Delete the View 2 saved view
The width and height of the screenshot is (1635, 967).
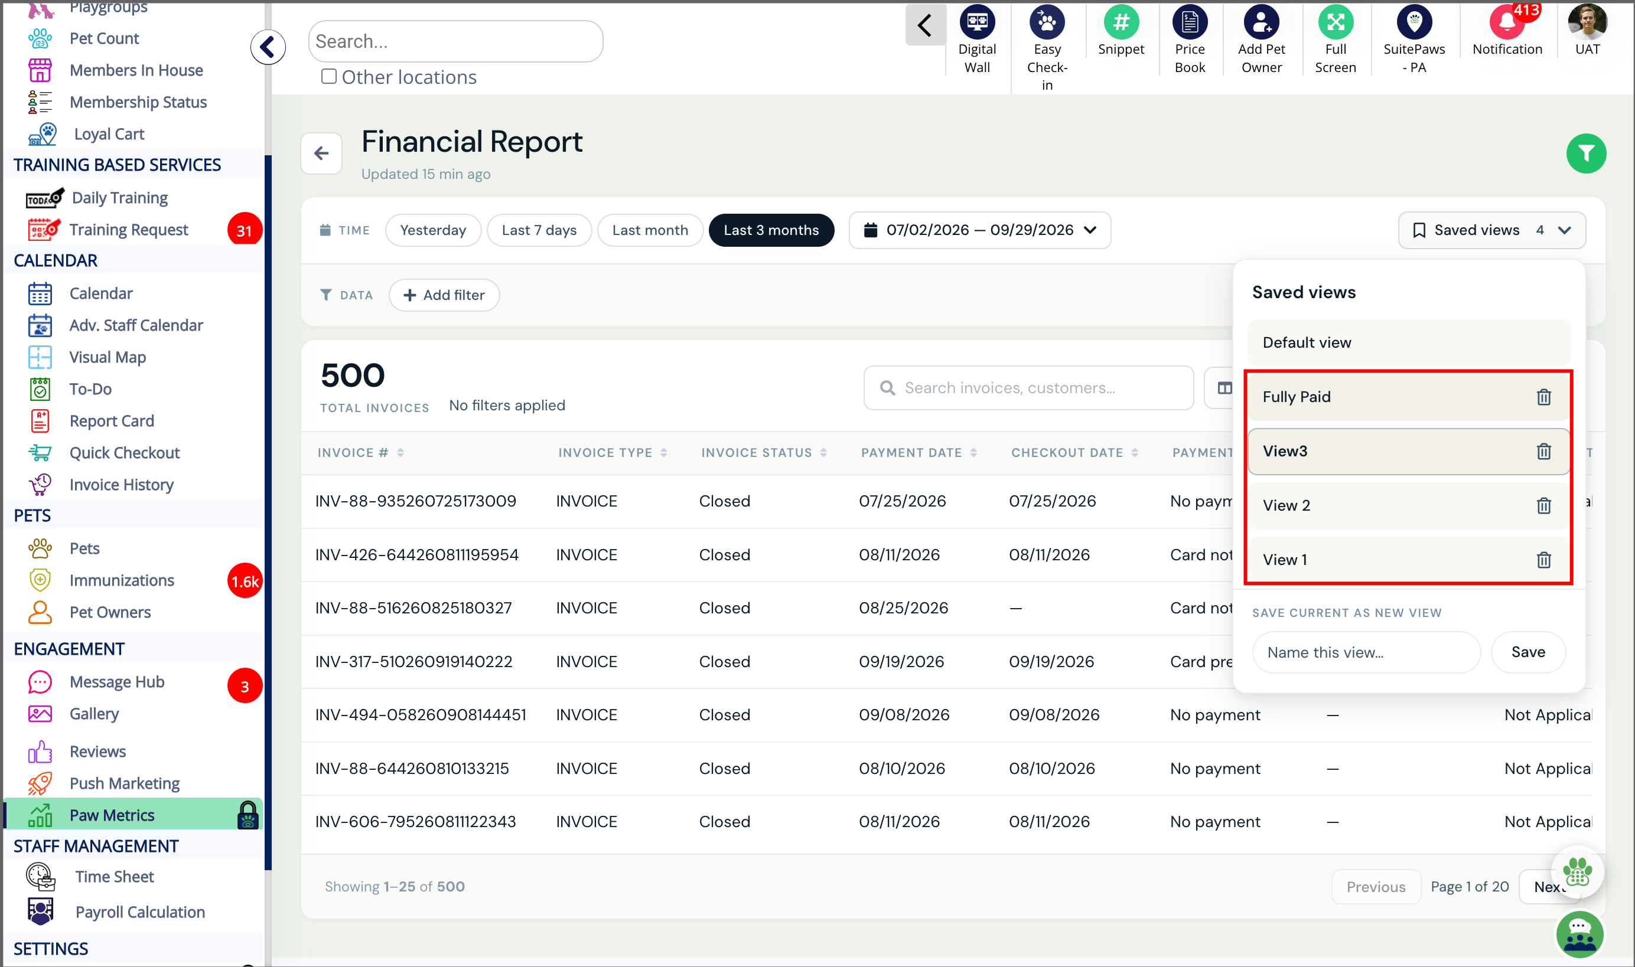coord(1543,505)
